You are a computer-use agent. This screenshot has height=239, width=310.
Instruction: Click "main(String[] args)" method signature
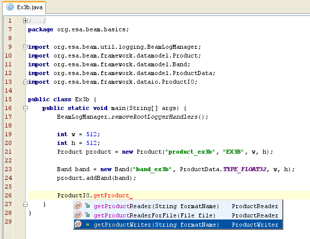point(145,108)
